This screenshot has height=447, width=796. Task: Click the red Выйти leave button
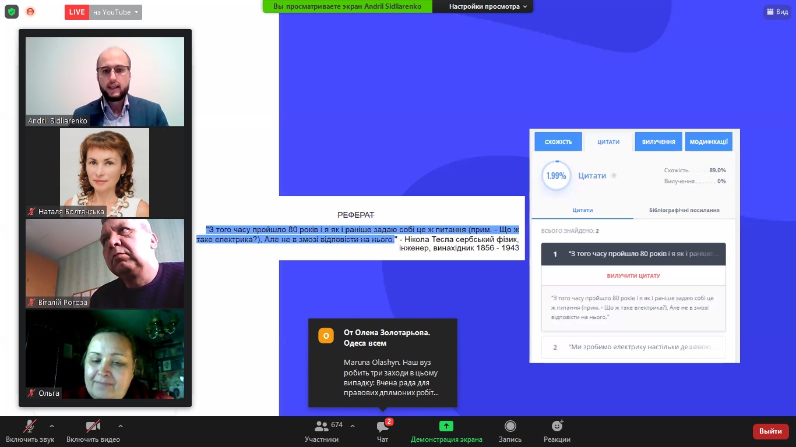coord(771,431)
